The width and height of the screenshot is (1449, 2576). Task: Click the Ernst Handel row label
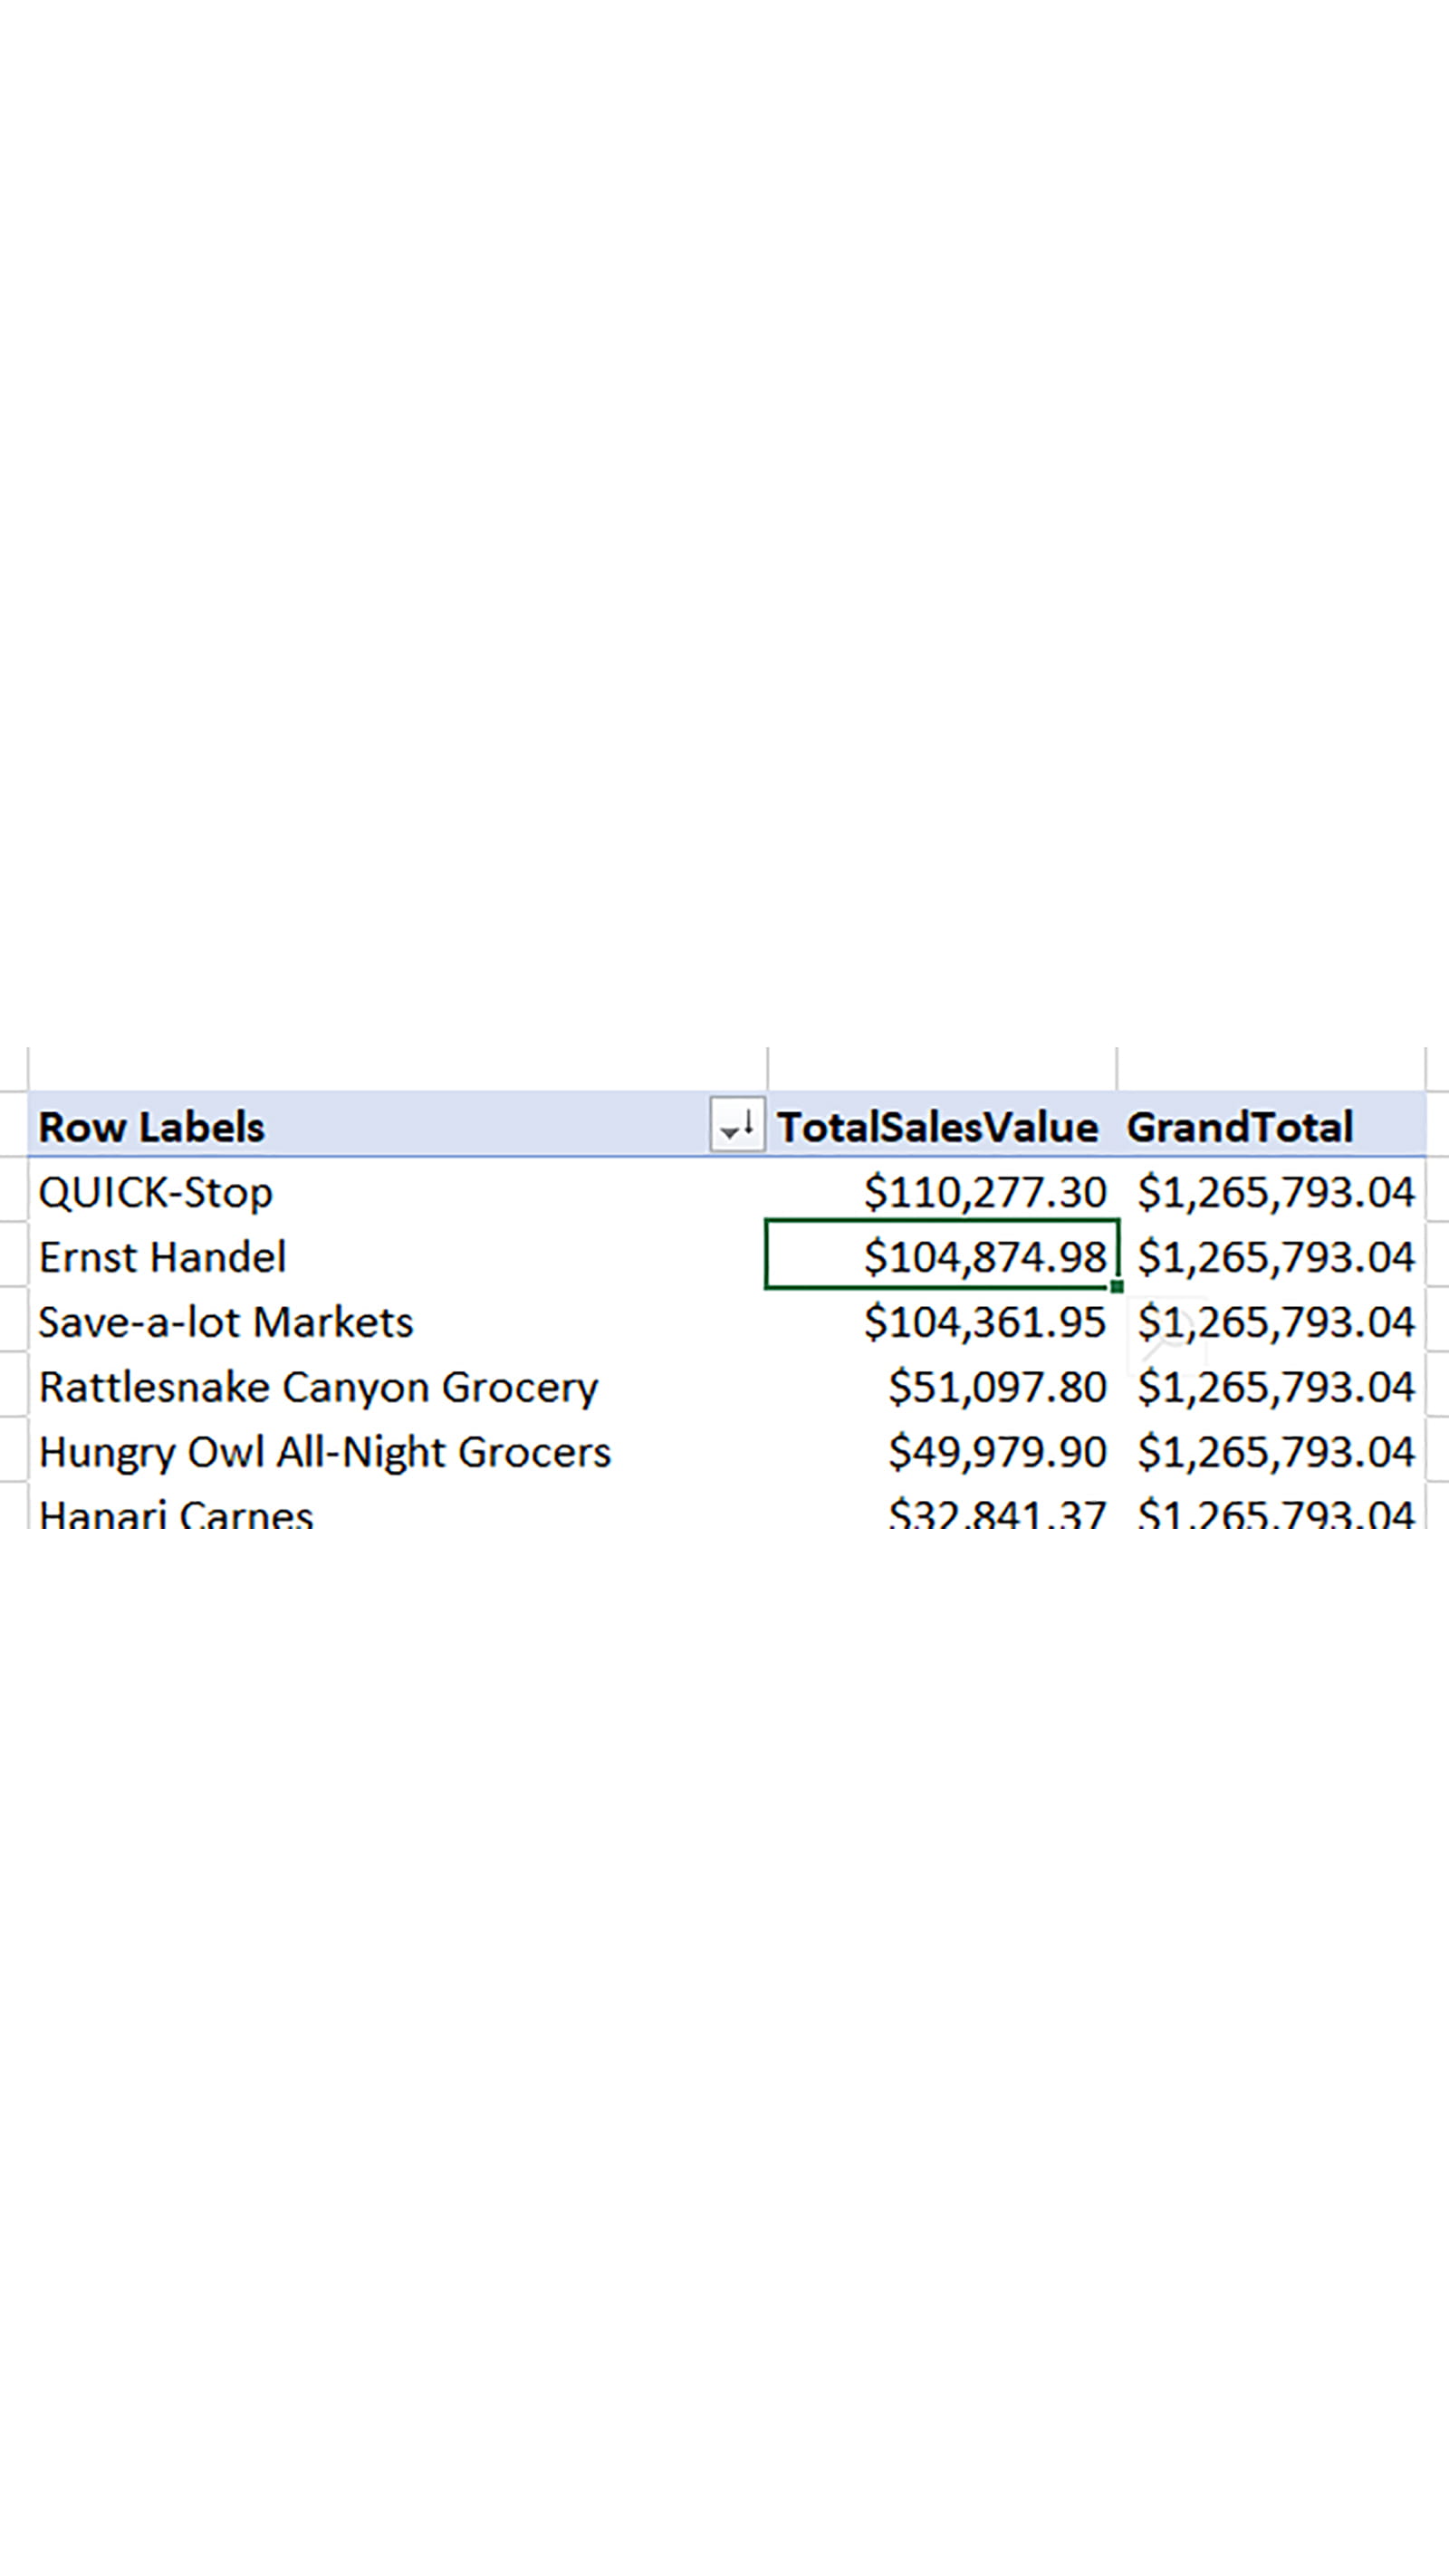[162, 1257]
